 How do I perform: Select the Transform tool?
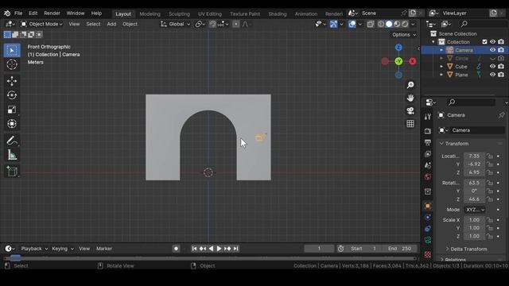pos(12,124)
